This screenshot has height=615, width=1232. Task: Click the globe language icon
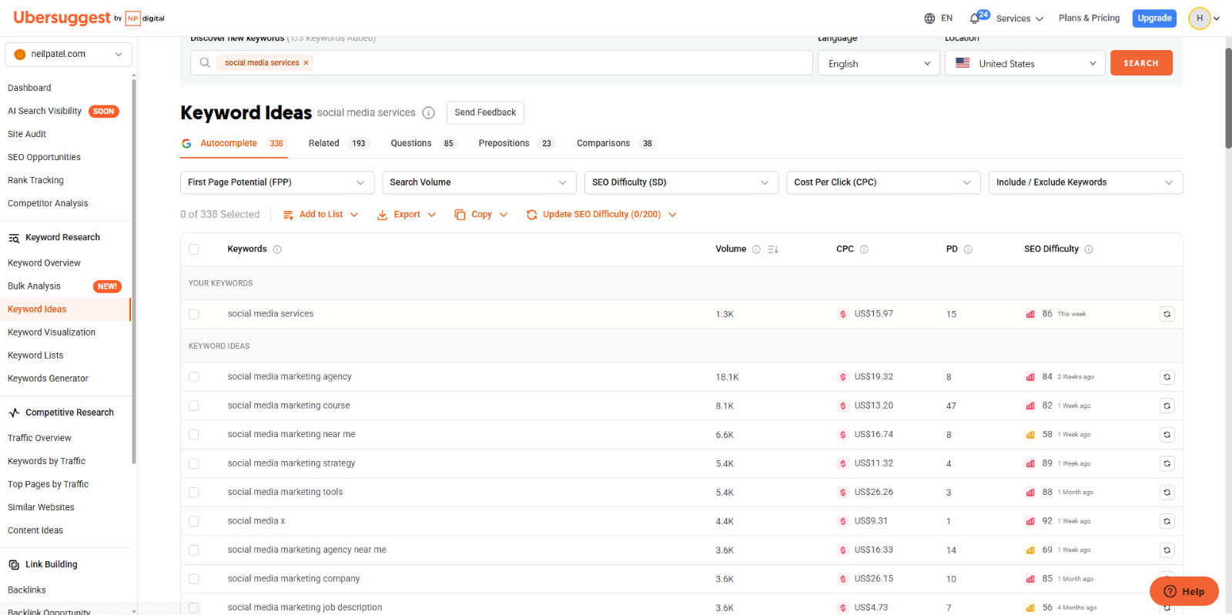click(929, 18)
